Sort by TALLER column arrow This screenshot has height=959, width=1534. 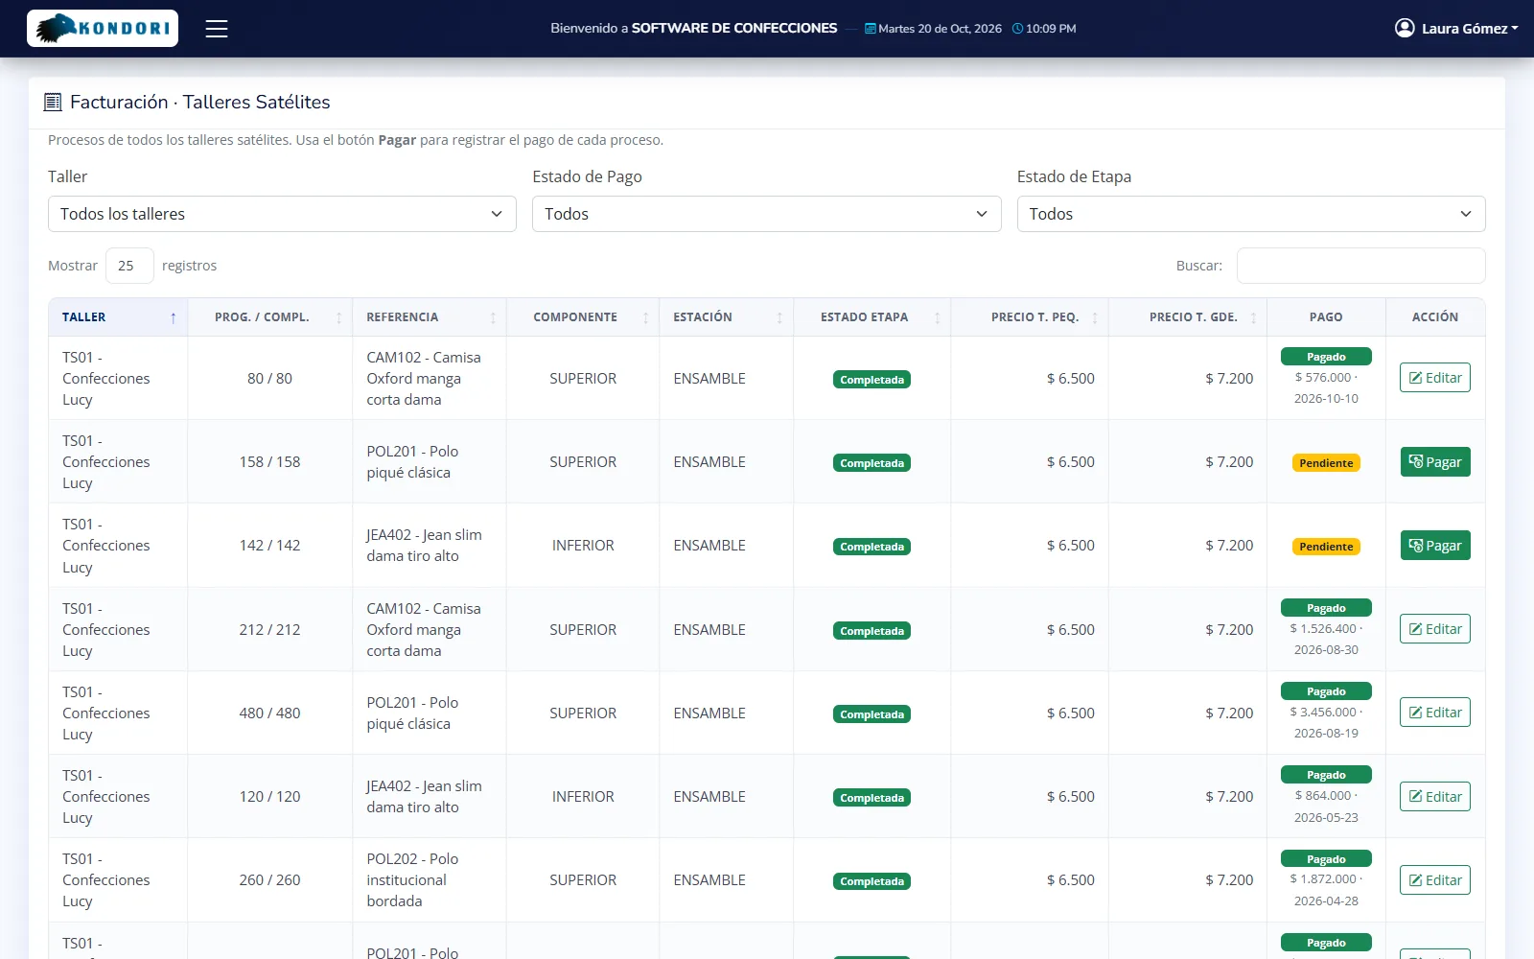tap(173, 317)
